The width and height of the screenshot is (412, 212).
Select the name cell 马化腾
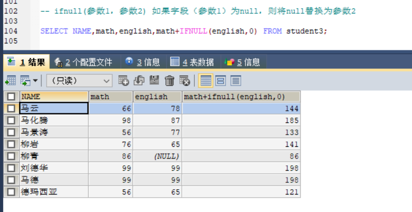point(54,120)
